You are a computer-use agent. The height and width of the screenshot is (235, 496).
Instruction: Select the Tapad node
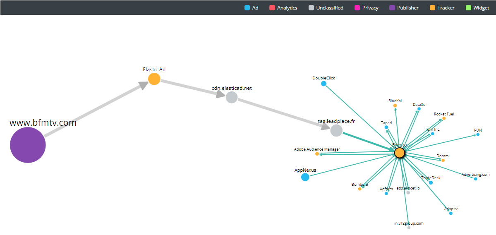tap(386, 127)
